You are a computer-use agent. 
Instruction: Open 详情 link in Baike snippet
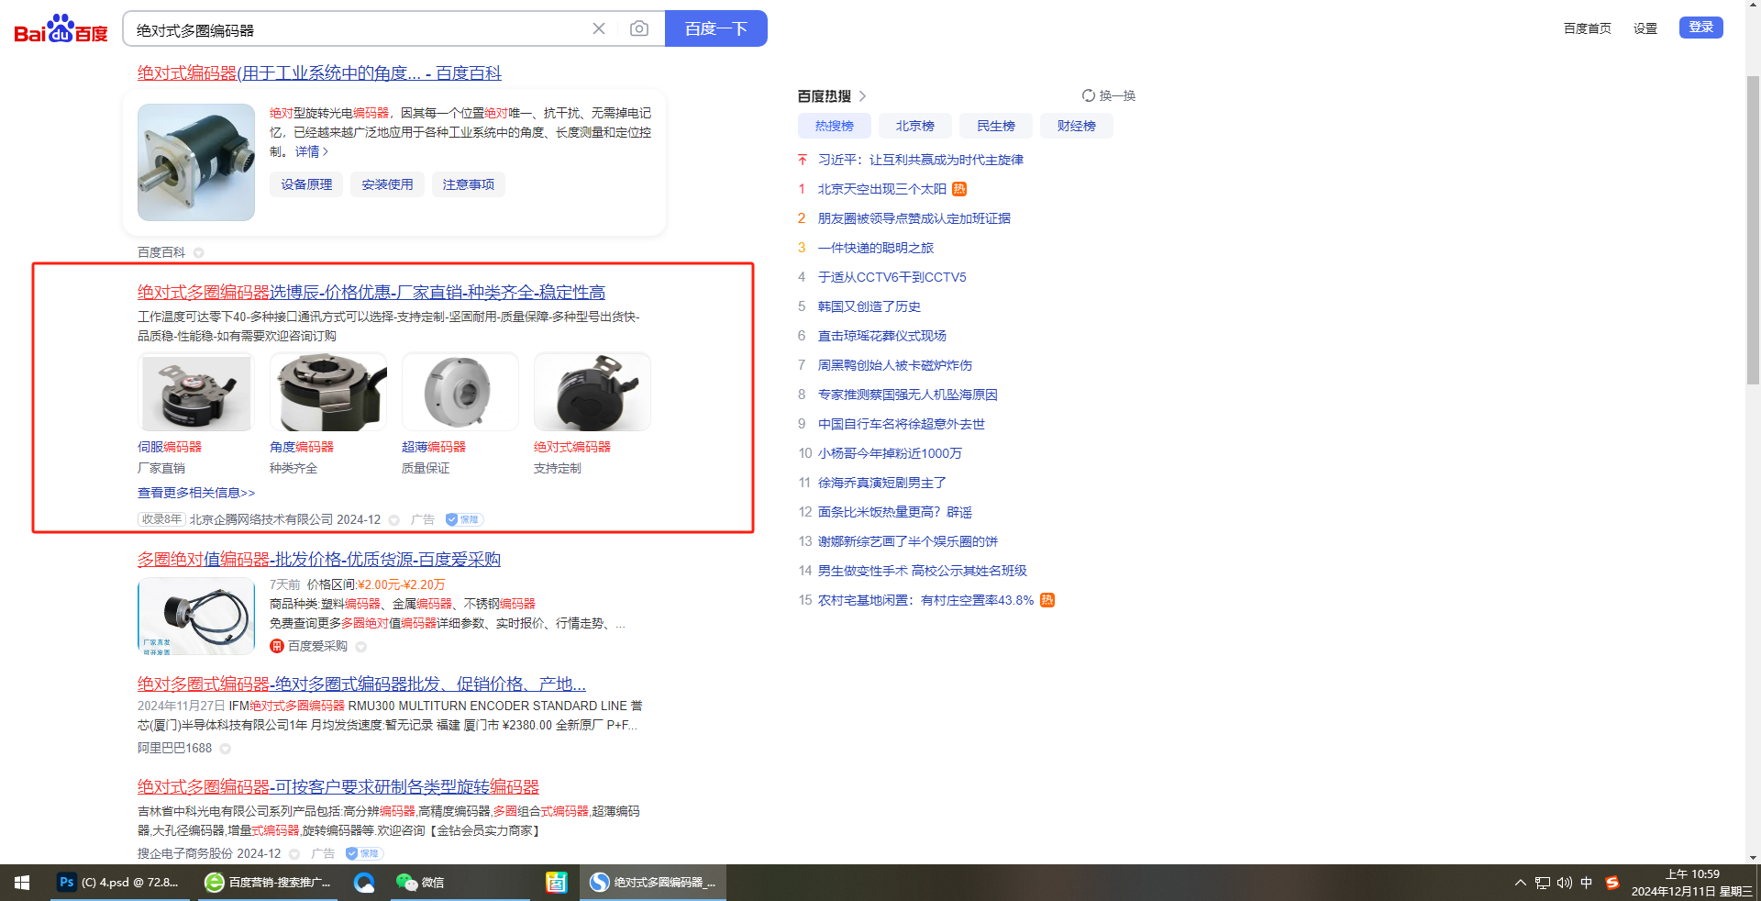312,152
